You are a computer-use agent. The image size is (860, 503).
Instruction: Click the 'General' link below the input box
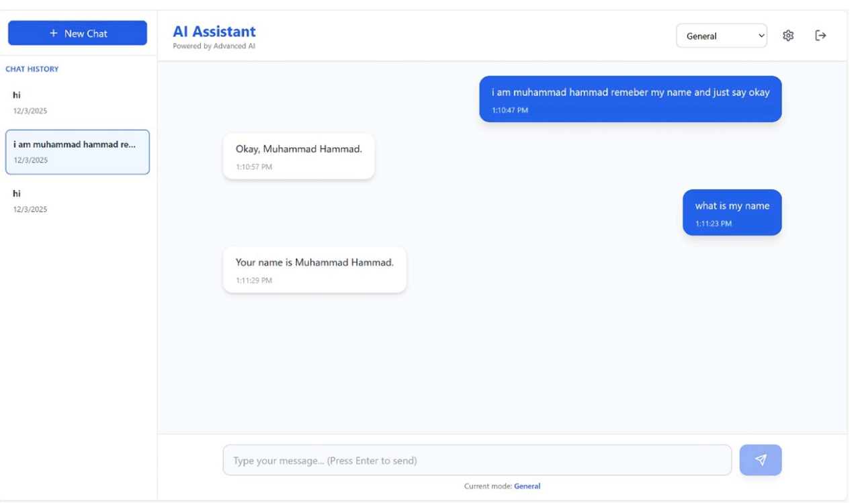tap(527, 486)
